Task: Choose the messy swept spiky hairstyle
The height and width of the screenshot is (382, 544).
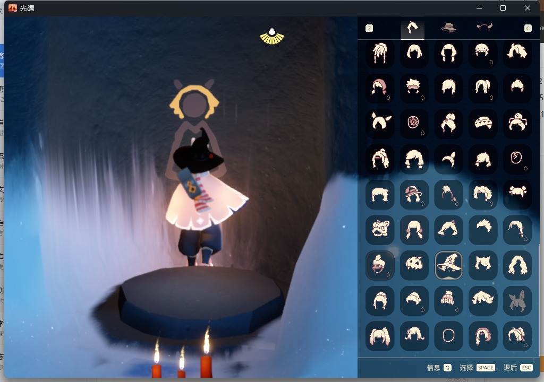Action: tap(517, 53)
